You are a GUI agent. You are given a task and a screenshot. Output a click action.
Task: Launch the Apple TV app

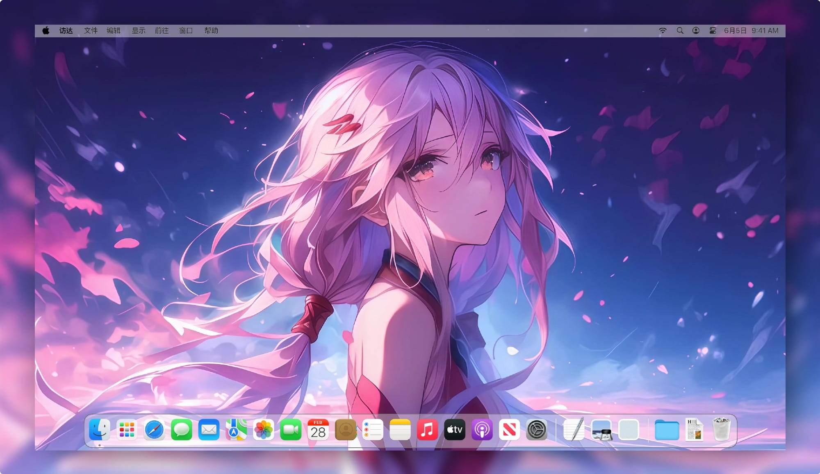(x=455, y=430)
